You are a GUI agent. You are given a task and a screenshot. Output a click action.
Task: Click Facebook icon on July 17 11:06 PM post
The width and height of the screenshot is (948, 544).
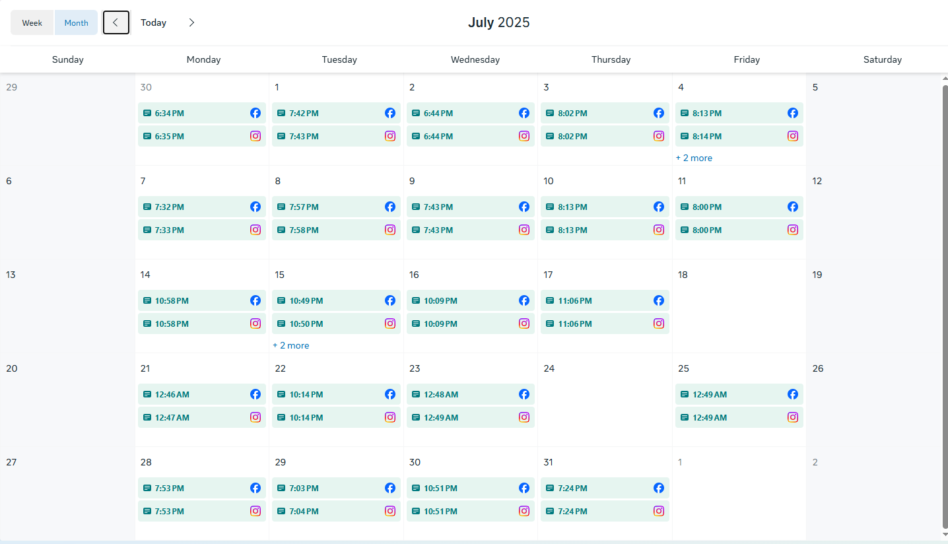click(658, 300)
